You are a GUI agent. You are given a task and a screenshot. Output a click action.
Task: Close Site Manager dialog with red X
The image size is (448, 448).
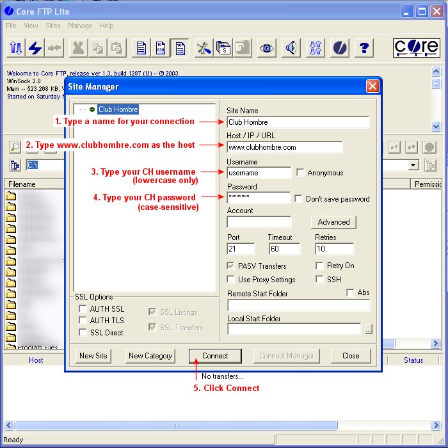point(372,86)
